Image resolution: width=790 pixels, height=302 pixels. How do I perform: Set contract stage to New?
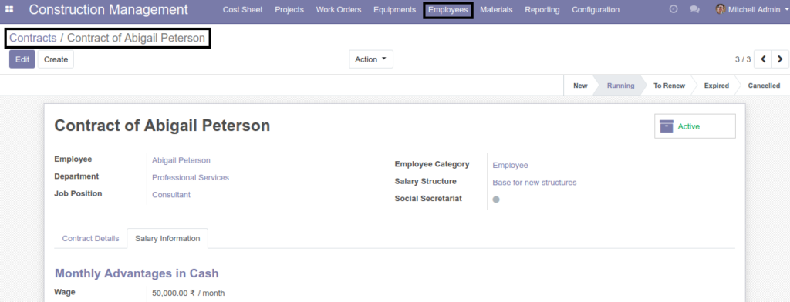pos(580,86)
